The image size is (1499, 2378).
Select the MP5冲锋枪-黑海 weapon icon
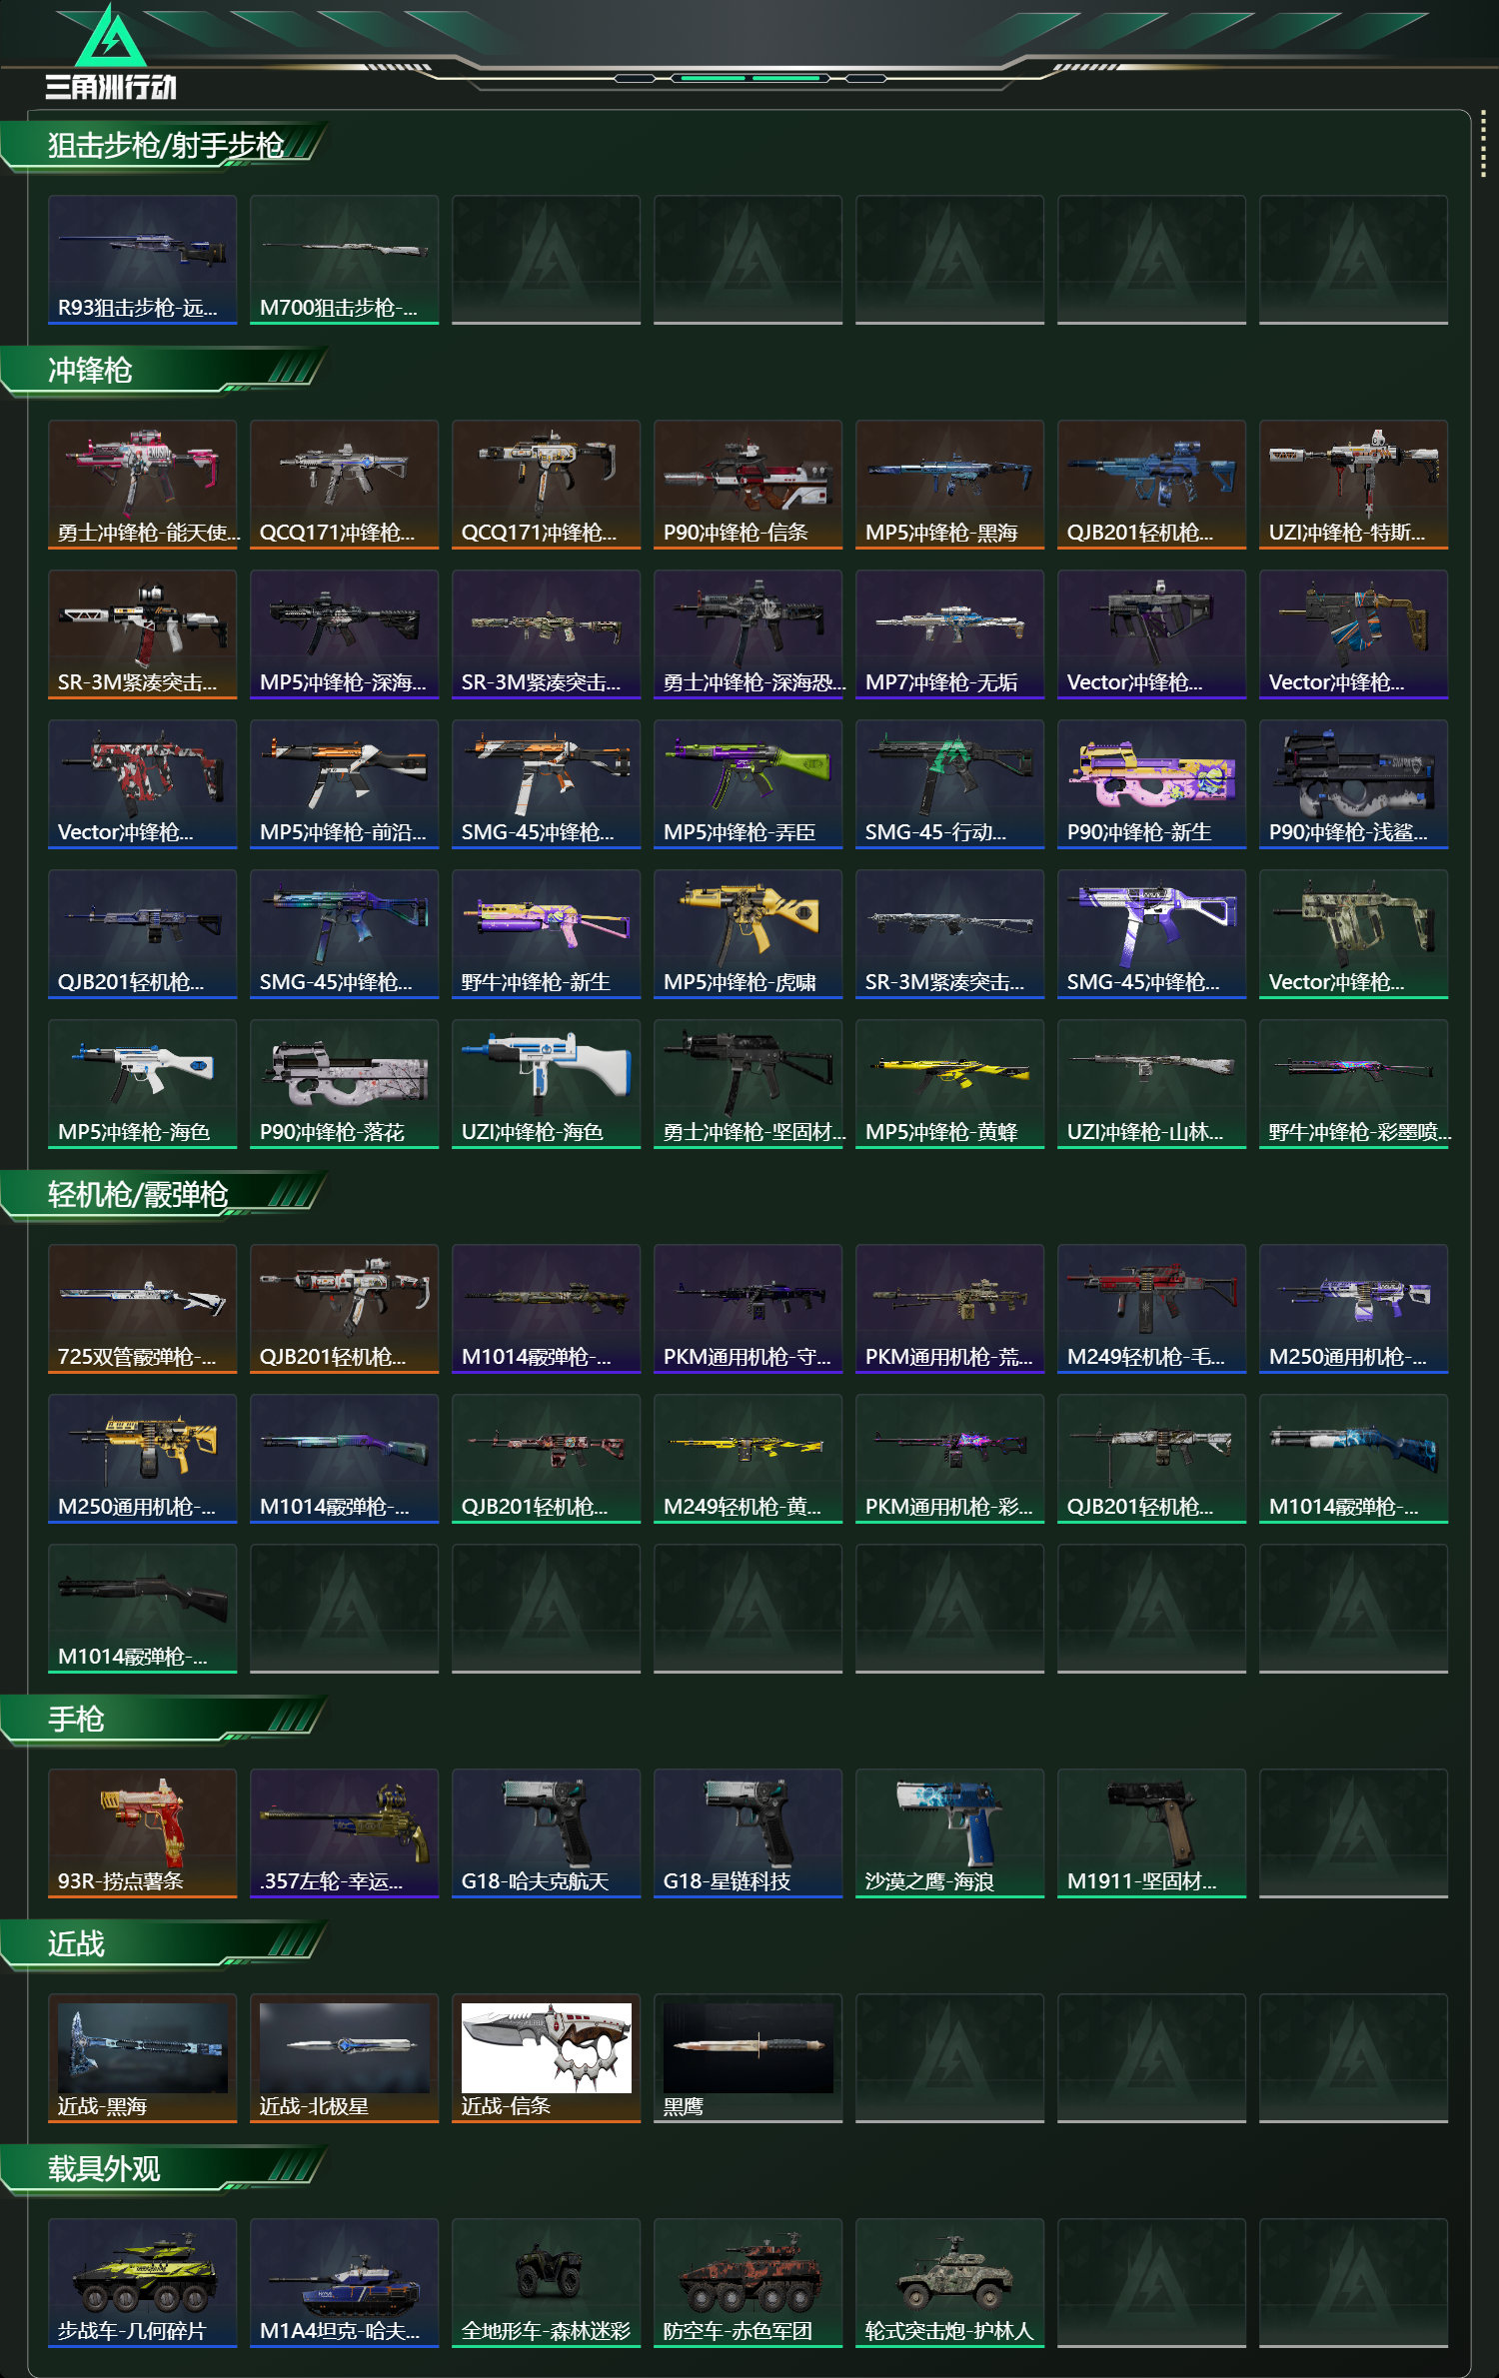tap(950, 485)
